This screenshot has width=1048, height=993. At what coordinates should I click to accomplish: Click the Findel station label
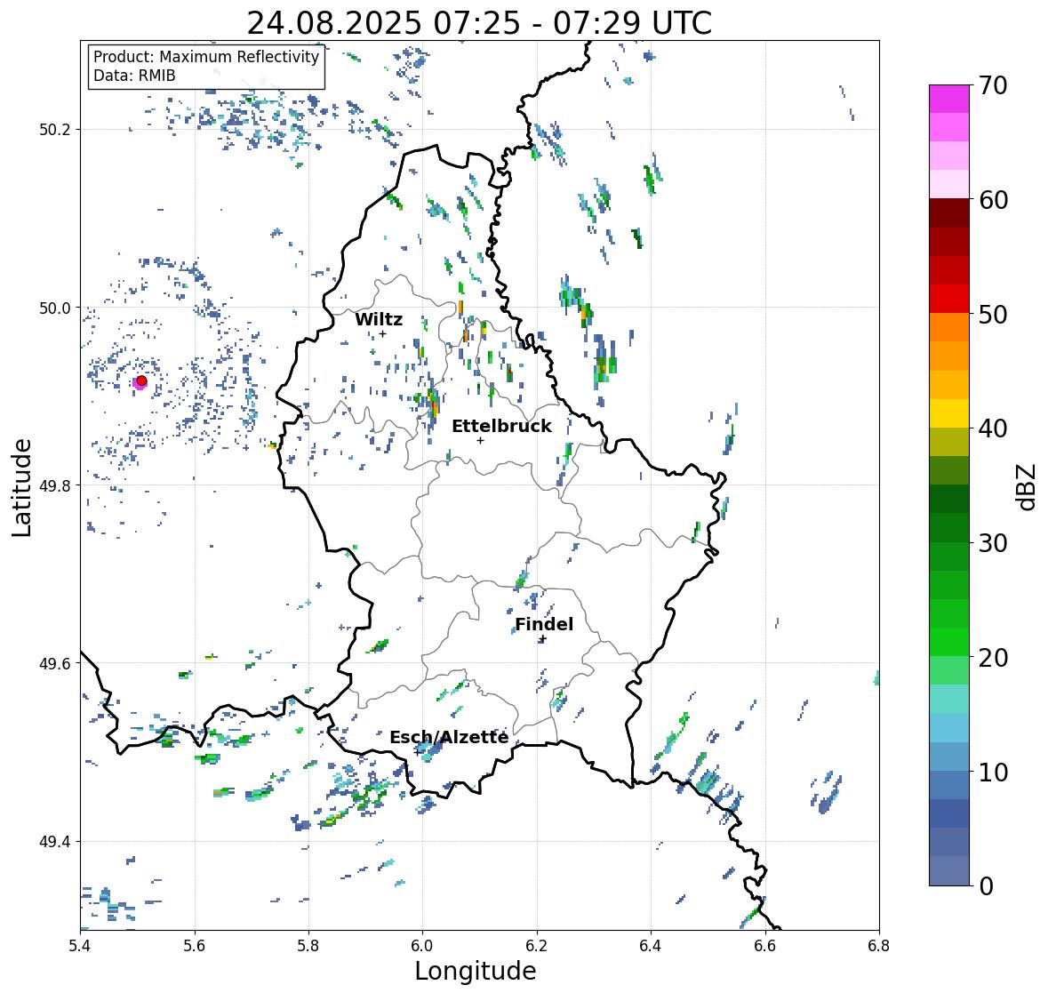[x=544, y=624]
